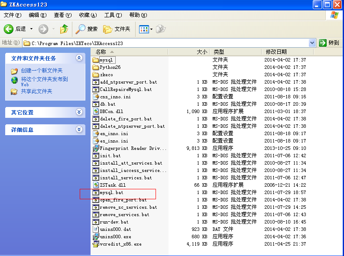Click the Back (后退) arrow icon
344x256 pixels.
pos(9,29)
